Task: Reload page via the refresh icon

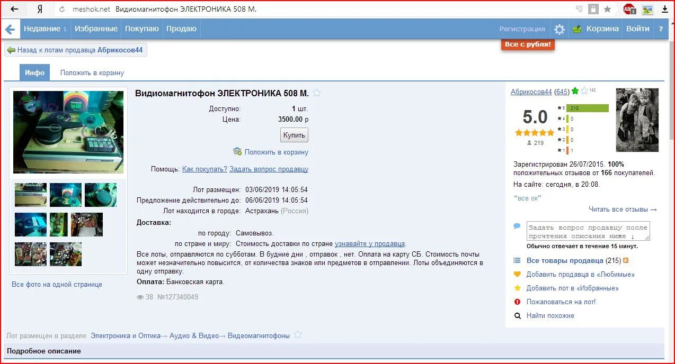Action: (62, 9)
